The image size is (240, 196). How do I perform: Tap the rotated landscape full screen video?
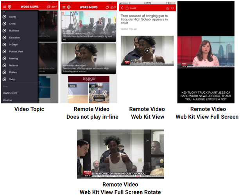(x=121, y=154)
